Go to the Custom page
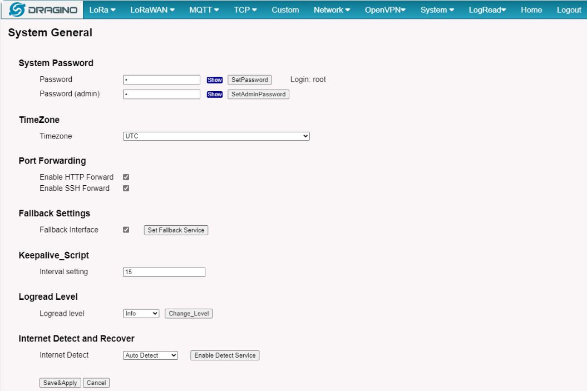This screenshot has height=391, width=587. [285, 10]
